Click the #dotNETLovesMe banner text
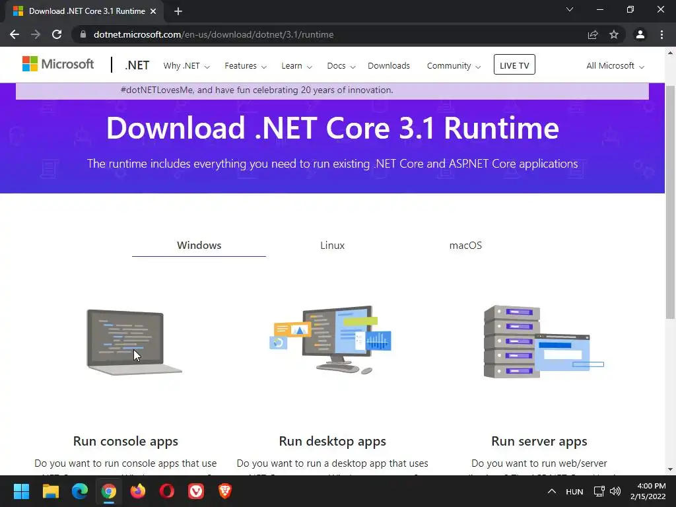Screen dimensions: 676x507 [257, 90]
